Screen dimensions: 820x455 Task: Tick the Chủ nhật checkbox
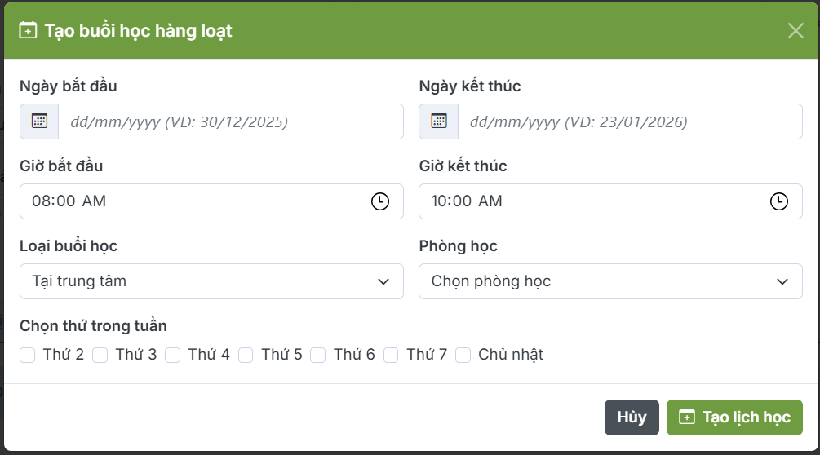(463, 355)
